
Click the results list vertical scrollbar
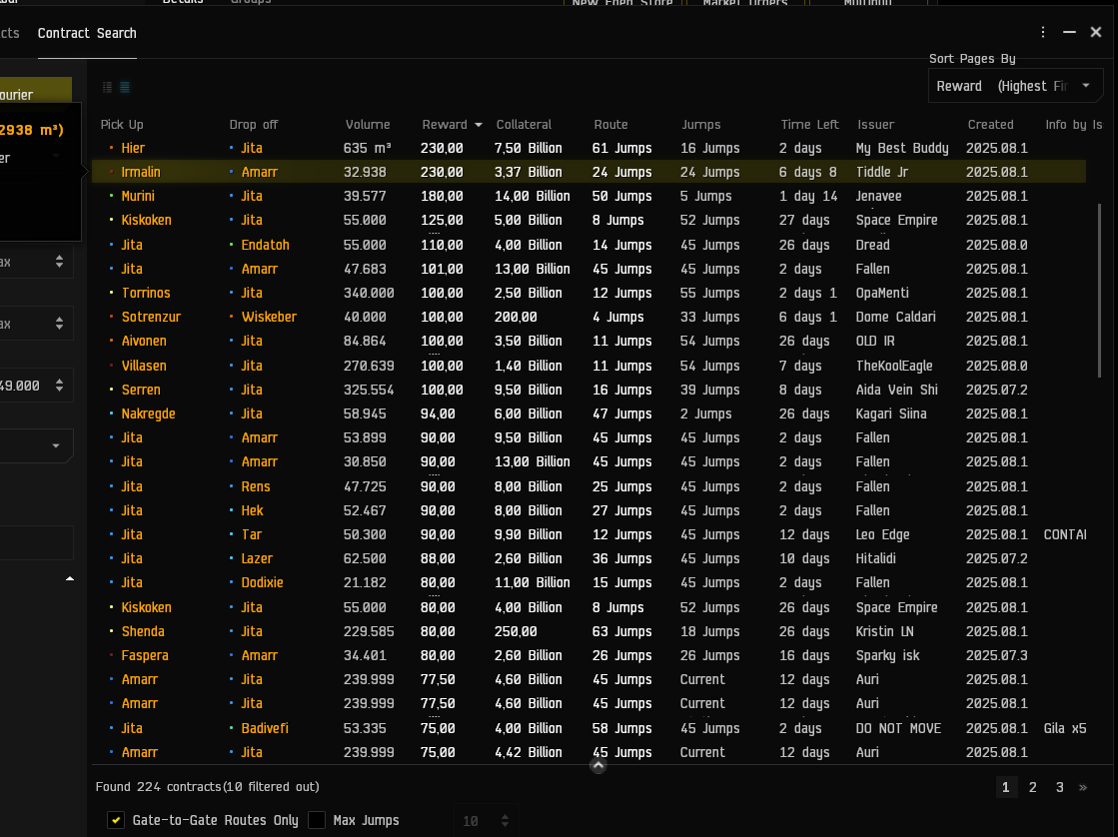(x=1100, y=291)
